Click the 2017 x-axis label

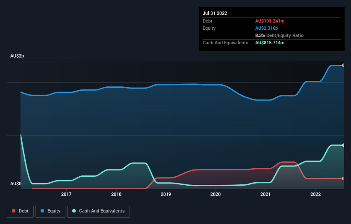click(66, 194)
